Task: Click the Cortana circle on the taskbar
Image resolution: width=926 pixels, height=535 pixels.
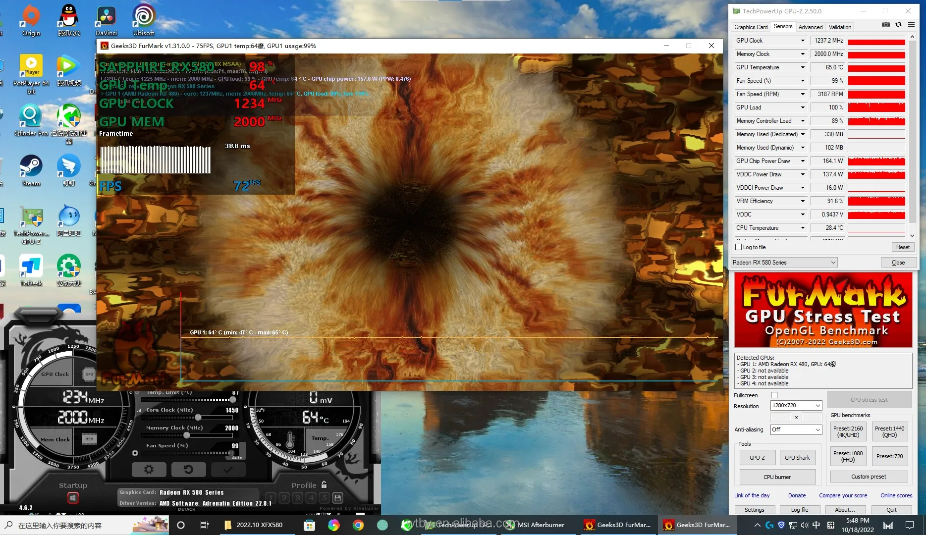Action: pyautogui.click(x=181, y=525)
